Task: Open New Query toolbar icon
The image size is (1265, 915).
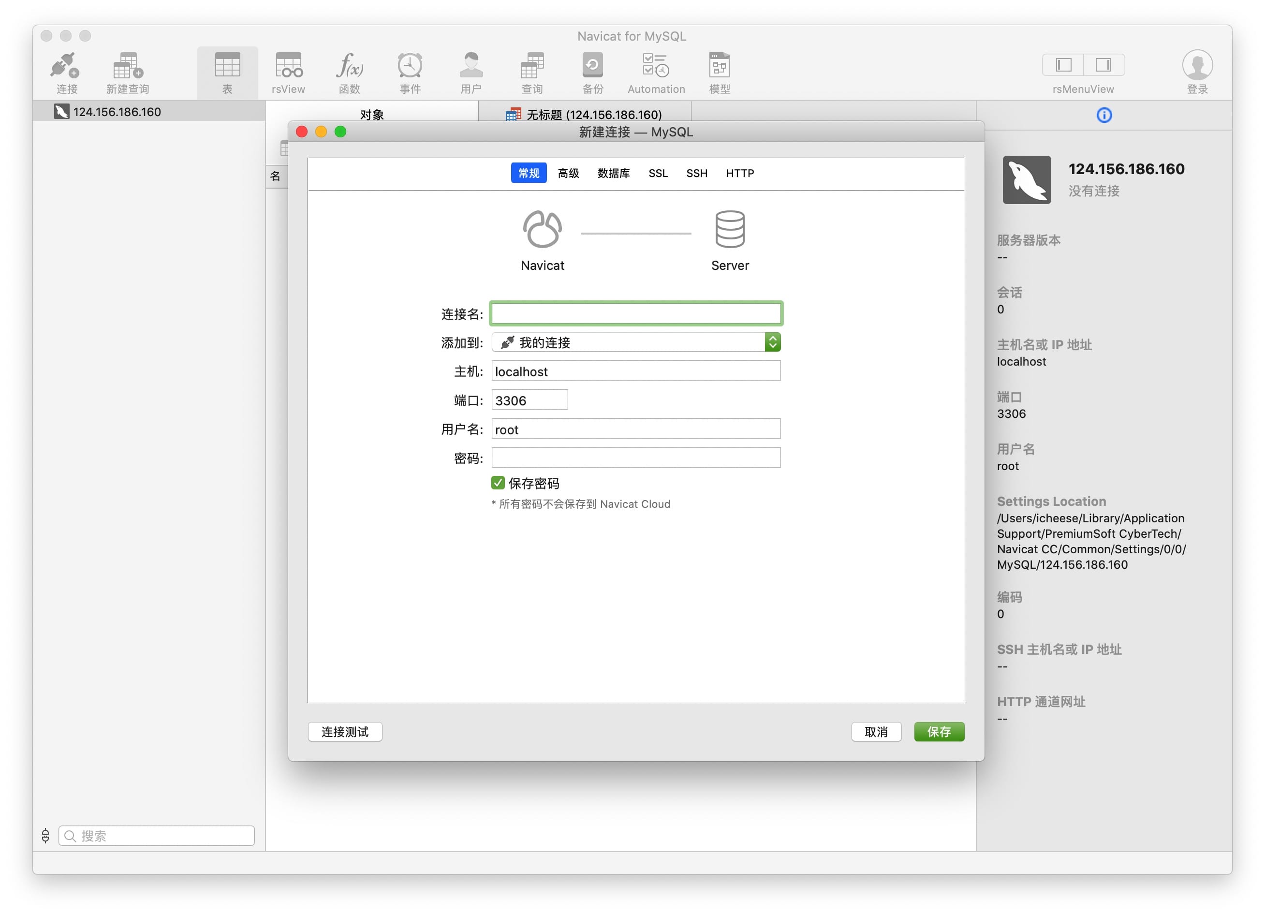Action: pyautogui.click(x=128, y=66)
